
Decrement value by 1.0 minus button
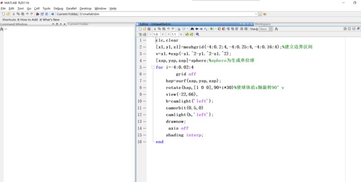point(150,34)
